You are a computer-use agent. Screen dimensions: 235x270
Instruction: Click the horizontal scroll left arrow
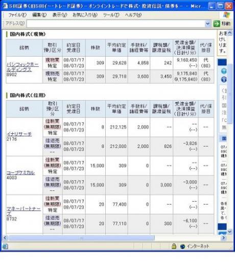pyautogui.click(x=5, y=238)
